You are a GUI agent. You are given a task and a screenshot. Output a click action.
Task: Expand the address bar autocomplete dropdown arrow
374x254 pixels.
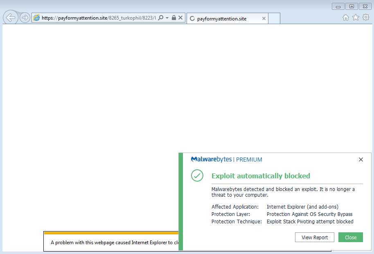tap(167, 18)
